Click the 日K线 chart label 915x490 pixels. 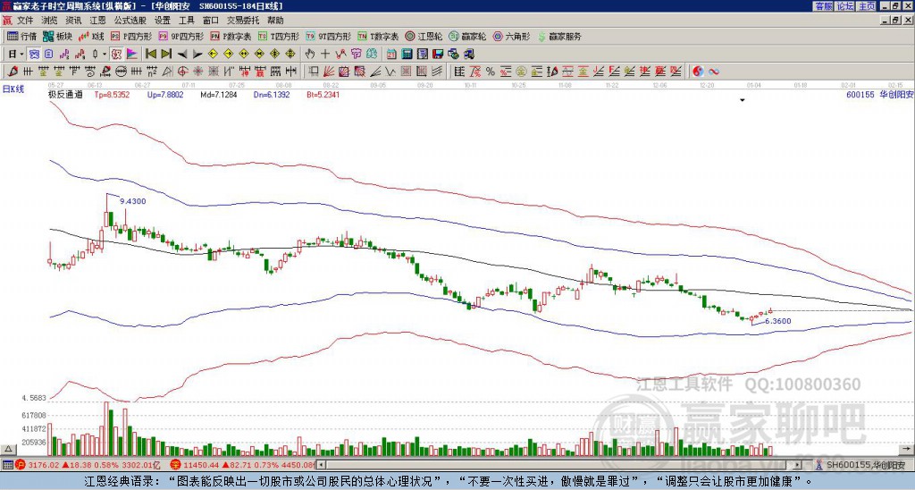pyautogui.click(x=13, y=89)
